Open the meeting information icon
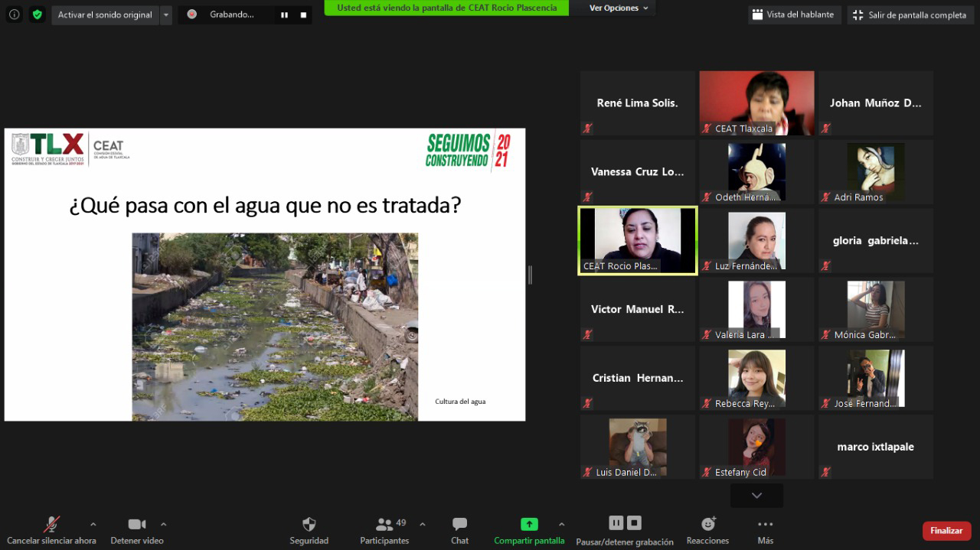980x550 pixels. (x=15, y=15)
